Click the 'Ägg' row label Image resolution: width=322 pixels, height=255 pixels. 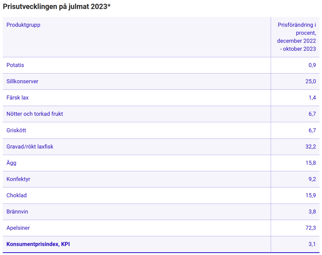click(x=11, y=163)
